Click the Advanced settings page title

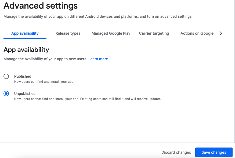click(41, 6)
